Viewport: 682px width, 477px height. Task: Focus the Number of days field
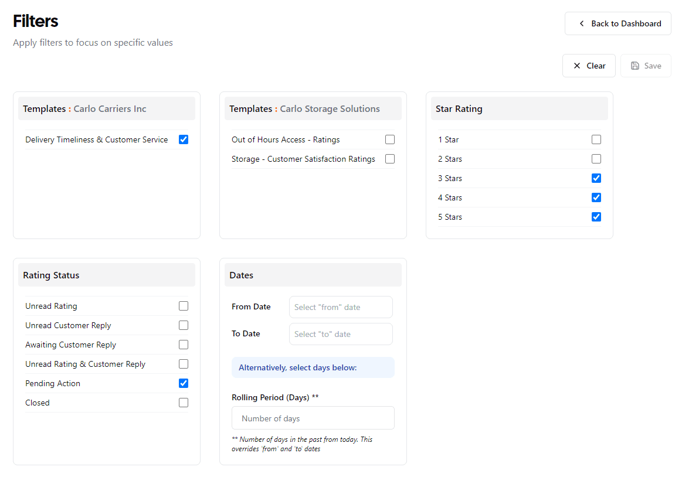pyautogui.click(x=313, y=418)
